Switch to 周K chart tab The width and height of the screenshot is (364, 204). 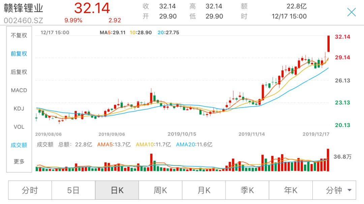[x=160, y=190]
